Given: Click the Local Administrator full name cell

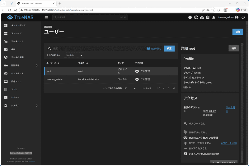Looking at the screenshot, I should 88,79.
